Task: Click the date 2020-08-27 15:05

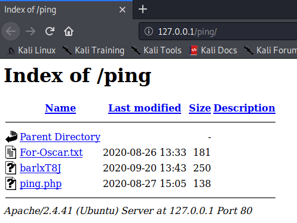Action: coord(145,183)
